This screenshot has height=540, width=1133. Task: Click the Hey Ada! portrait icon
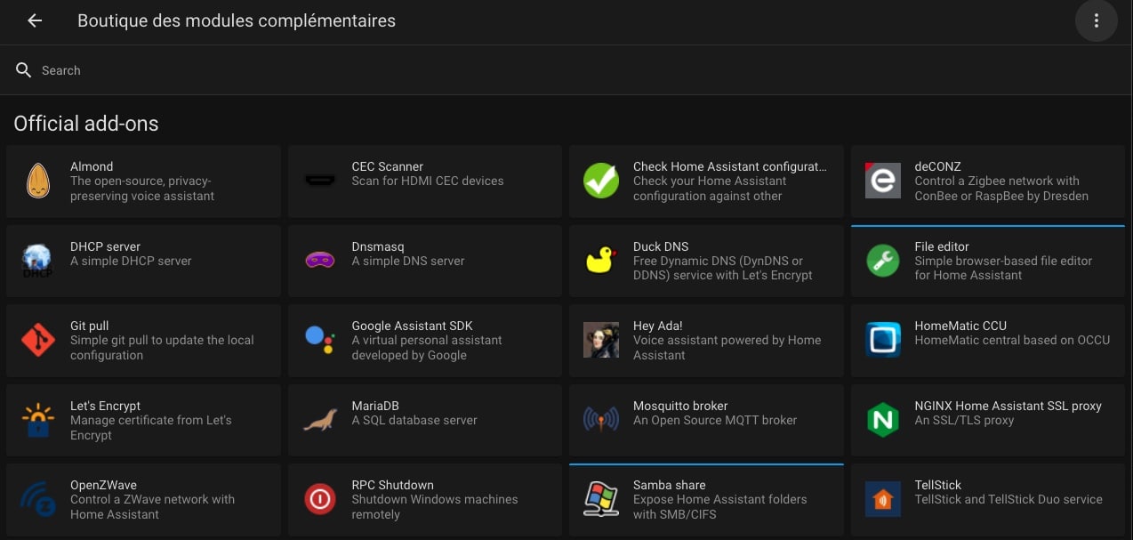601,340
